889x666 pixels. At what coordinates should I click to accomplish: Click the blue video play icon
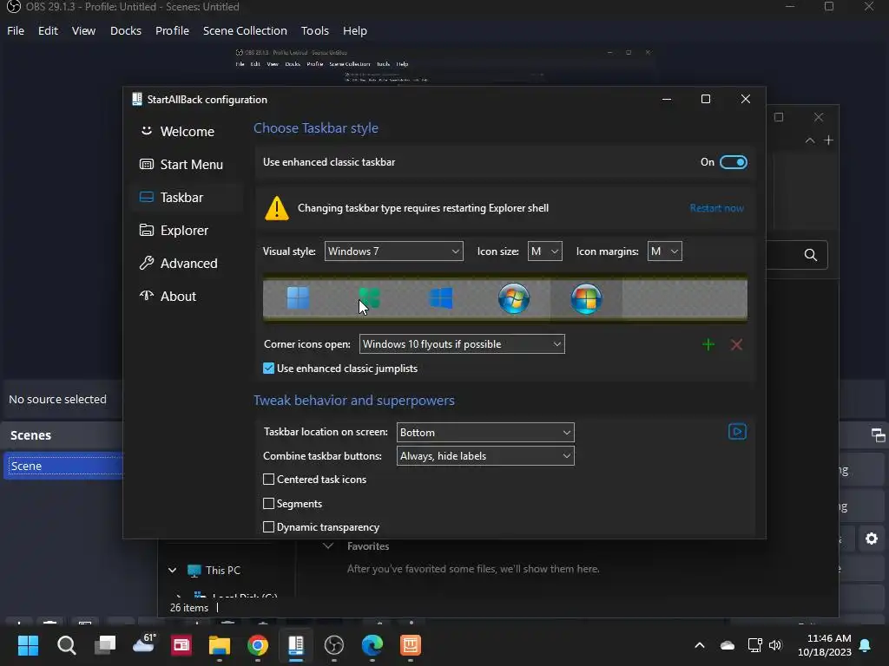737,432
